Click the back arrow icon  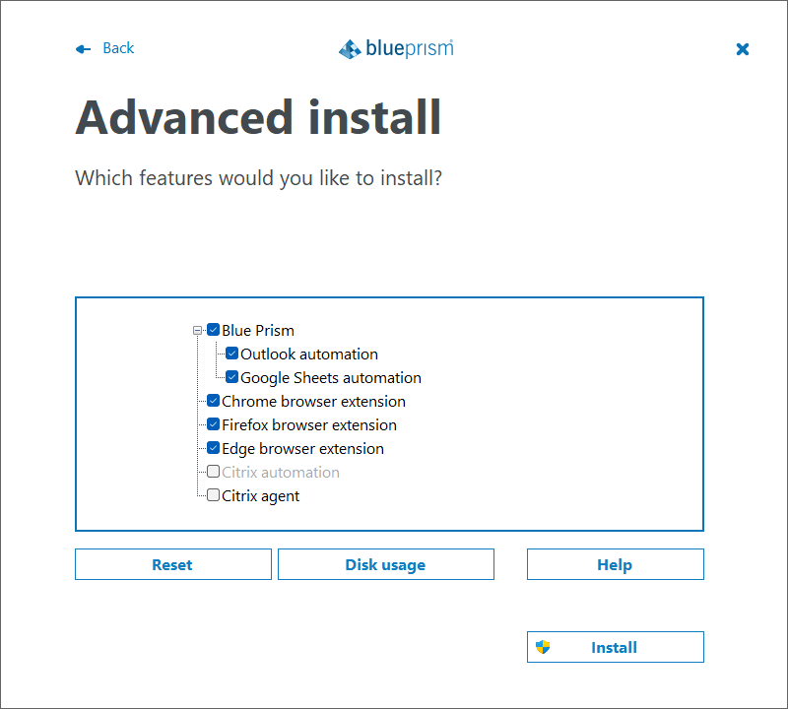tap(83, 48)
